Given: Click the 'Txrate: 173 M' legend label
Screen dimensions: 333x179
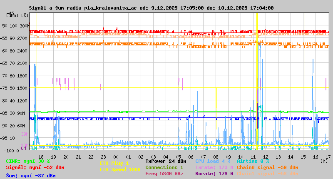Looking at the screenshot, I should [x=214, y=167].
